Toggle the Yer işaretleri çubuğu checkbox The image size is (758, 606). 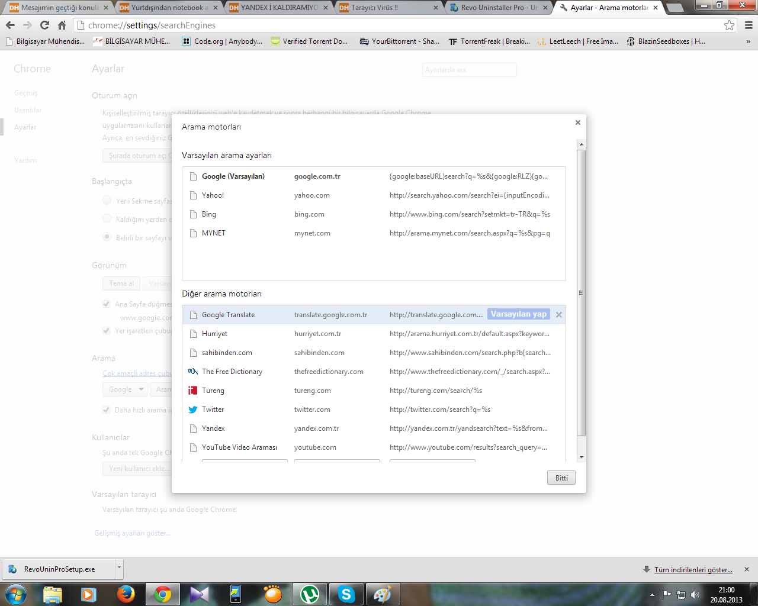[107, 331]
